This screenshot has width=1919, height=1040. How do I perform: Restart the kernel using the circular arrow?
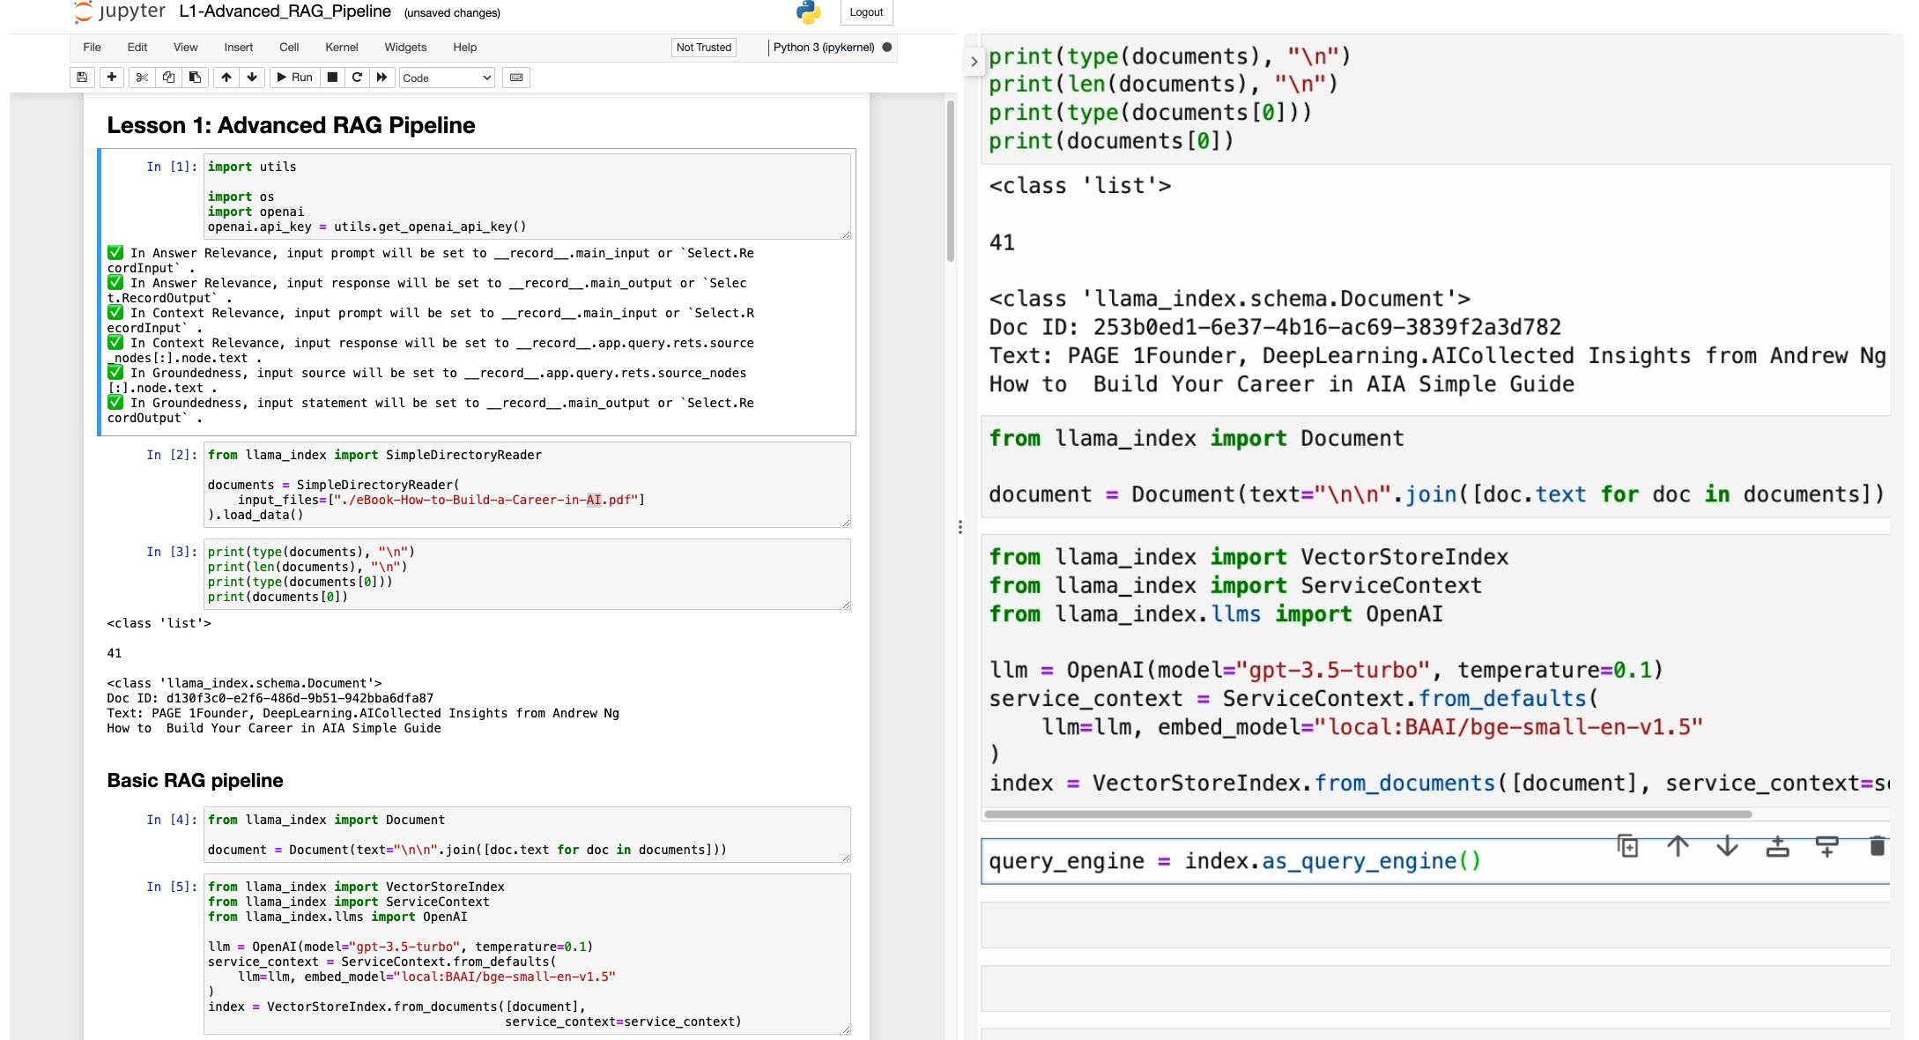coord(357,78)
